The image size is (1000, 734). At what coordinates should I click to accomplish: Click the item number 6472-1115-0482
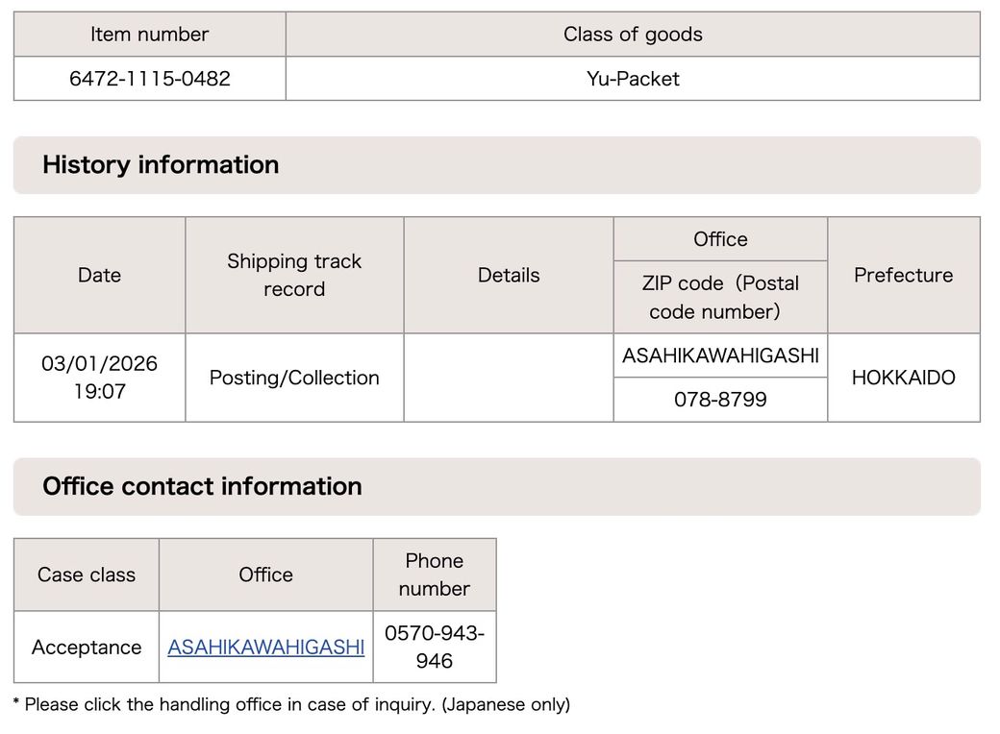click(x=150, y=79)
